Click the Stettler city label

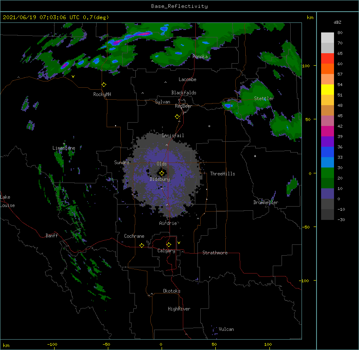[264, 99]
